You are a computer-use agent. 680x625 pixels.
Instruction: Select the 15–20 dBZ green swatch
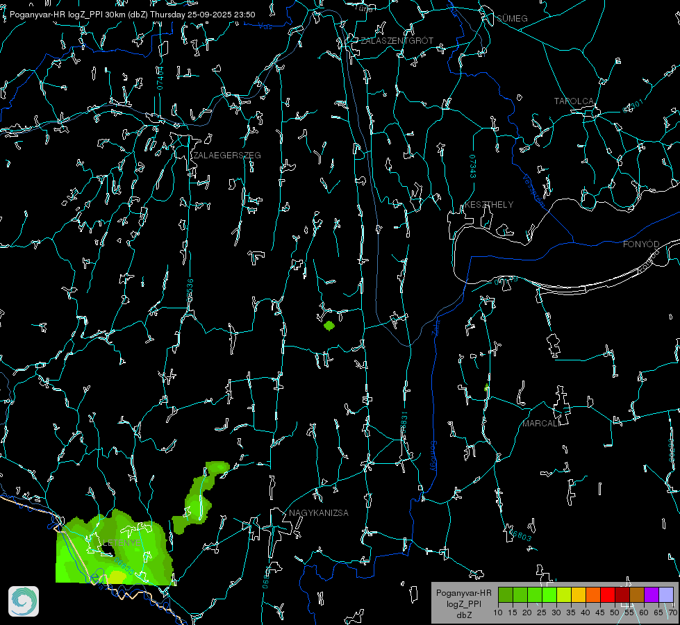coord(520,594)
